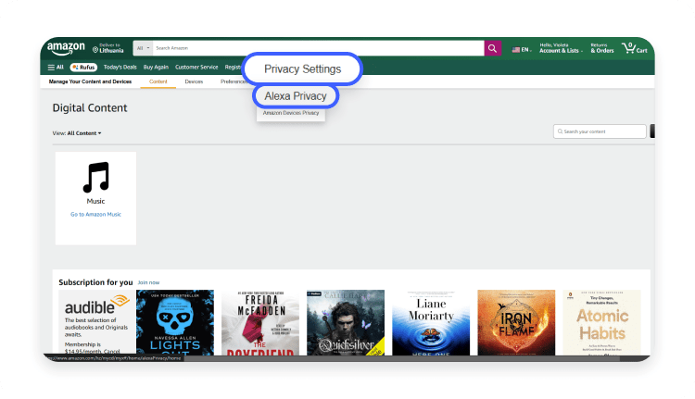Open the Quicksilver book cover
Screen dimensions: 695x399
[346, 322]
